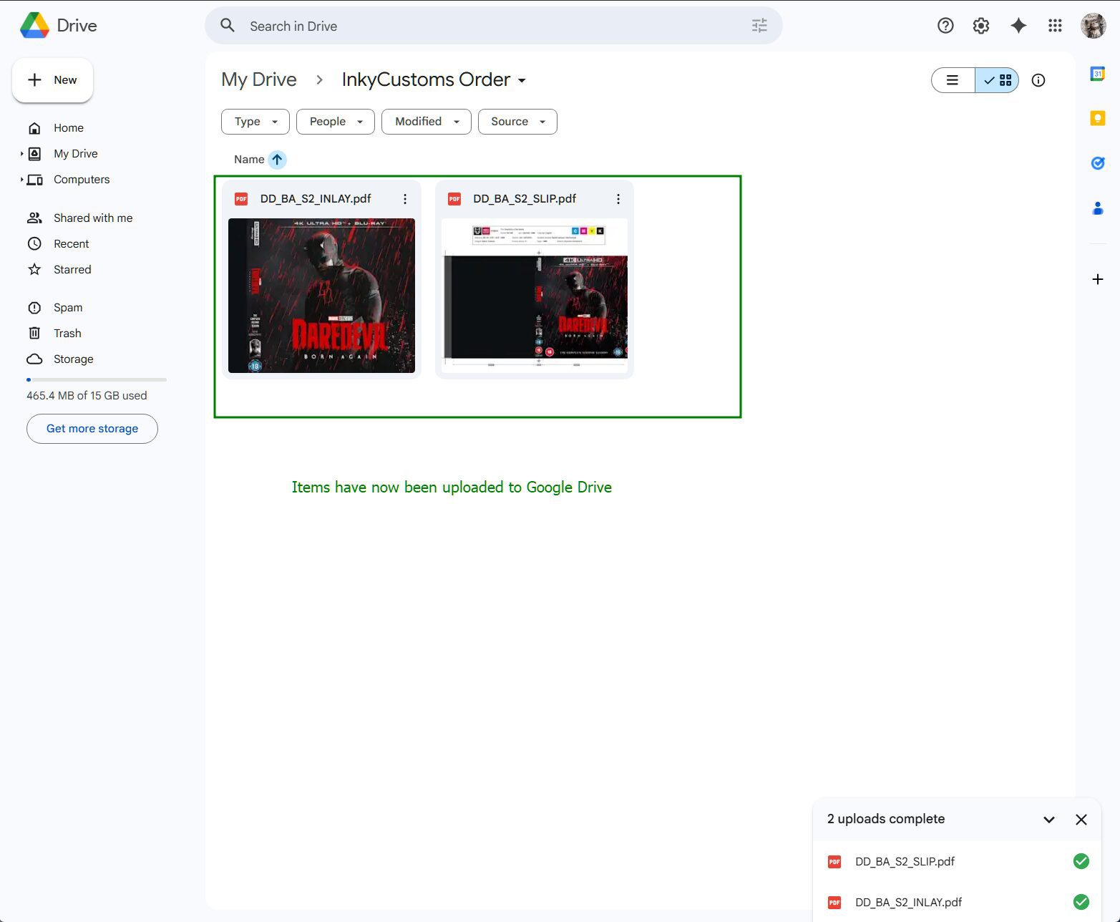Select DD_BA_S2_SLIP.pdf thumbnail preview
This screenshot has width=1120, height=922.
[x=535, y=296]
